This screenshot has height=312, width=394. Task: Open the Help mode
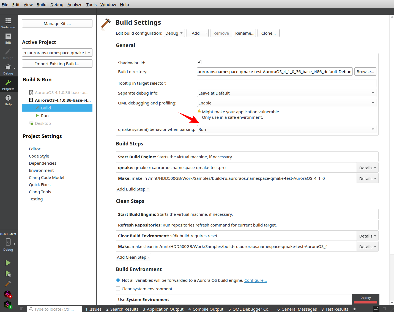pyautogui.click(x=8, y=100)
